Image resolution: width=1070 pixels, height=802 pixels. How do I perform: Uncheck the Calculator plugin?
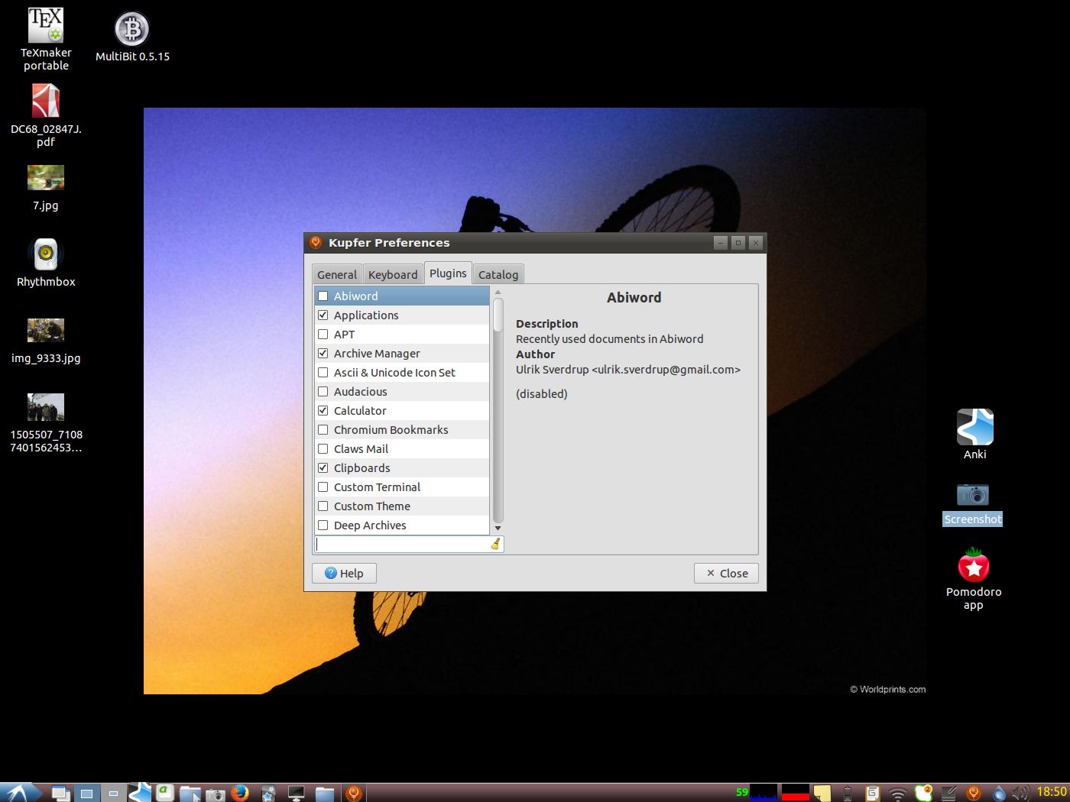tap(323, 411)
